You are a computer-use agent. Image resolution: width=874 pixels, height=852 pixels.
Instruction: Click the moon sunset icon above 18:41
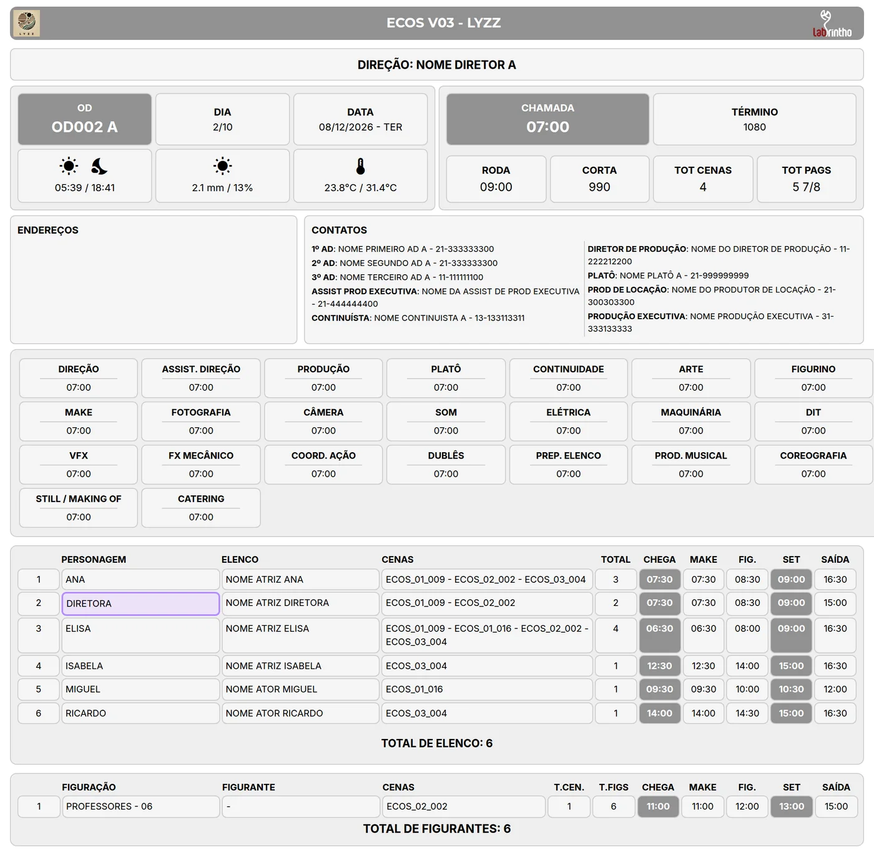99,166
